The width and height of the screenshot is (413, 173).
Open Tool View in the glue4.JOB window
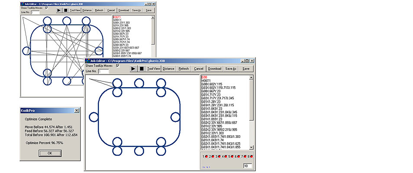(75, 10)
